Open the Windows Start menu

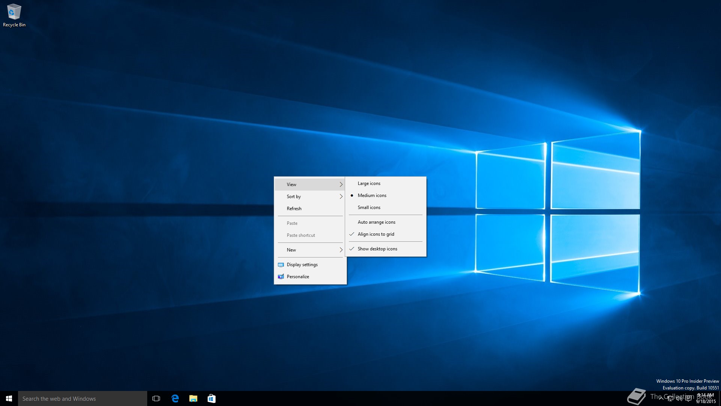(9, 398)
